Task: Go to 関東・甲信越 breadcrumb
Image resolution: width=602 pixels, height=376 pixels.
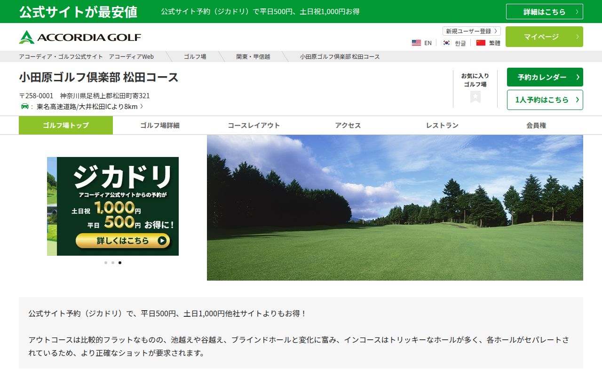Action: (x=253, y=56)
